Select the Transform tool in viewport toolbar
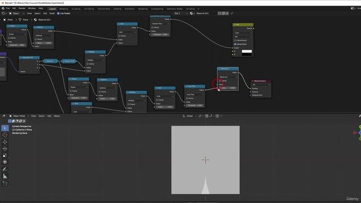 click(x=5, y=162)
